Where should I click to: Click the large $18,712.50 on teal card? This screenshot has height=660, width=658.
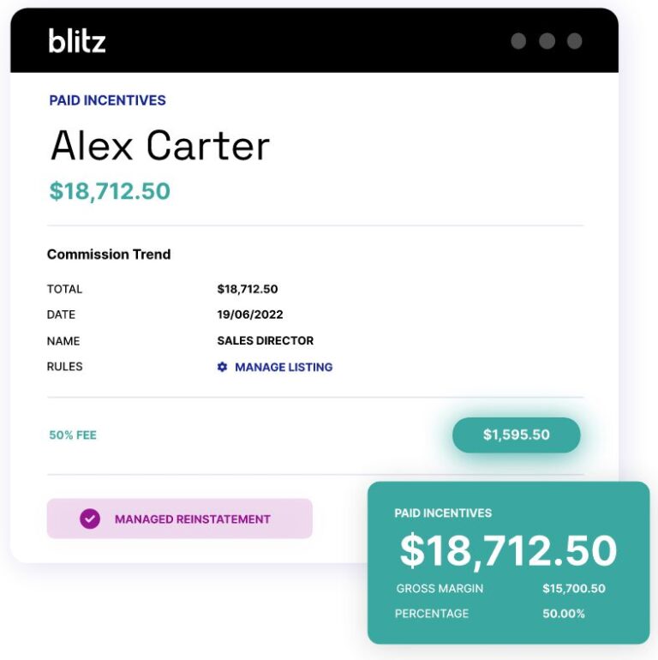[508, 551]
